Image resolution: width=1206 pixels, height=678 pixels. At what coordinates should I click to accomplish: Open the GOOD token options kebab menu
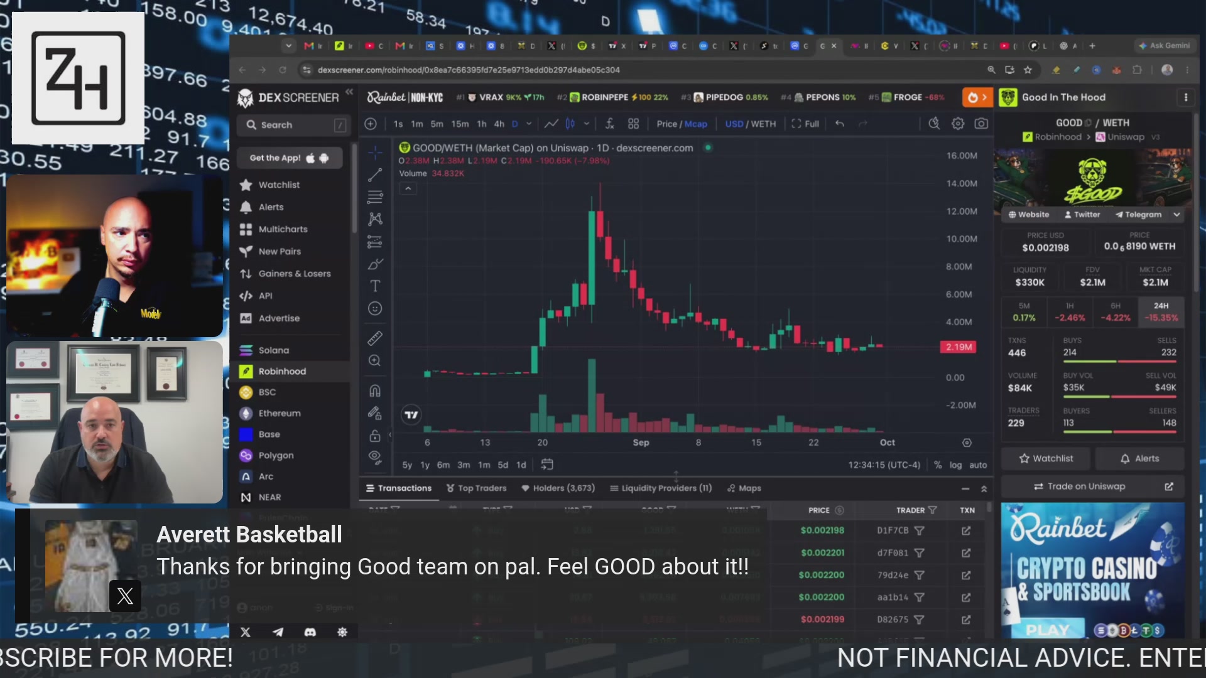click(x=1186, y=97)
